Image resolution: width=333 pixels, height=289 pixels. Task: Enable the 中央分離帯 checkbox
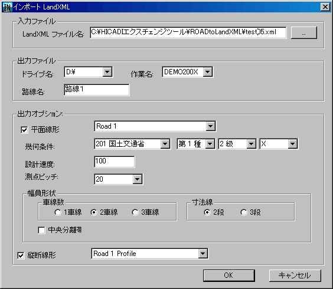point(41,230)
